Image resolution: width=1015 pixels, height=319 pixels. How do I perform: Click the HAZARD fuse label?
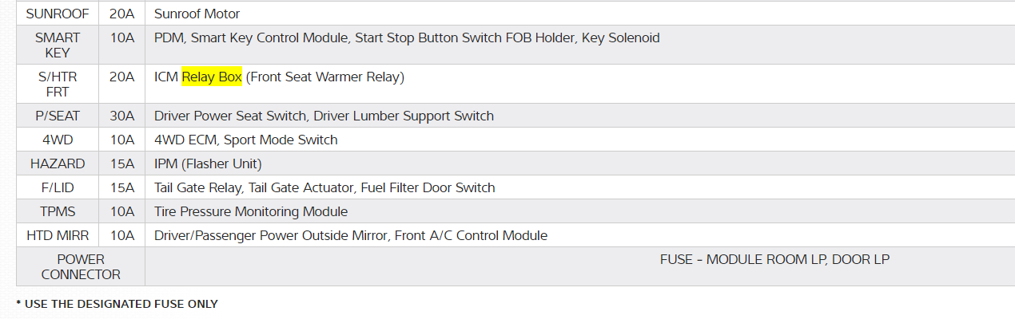pos(58,163)
